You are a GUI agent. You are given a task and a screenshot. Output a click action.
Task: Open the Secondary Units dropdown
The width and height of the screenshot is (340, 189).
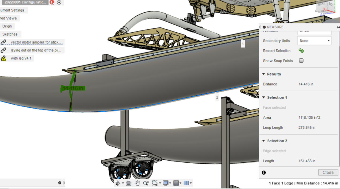314,41
